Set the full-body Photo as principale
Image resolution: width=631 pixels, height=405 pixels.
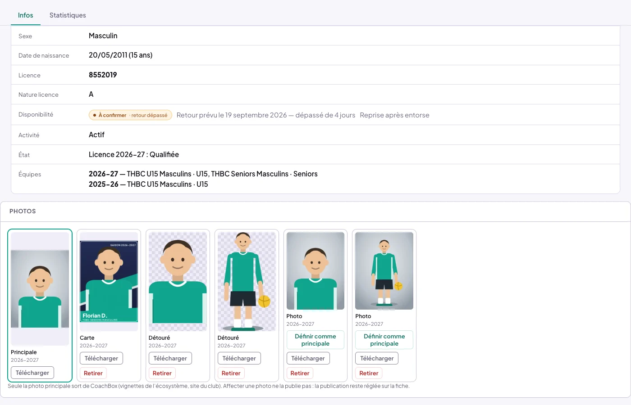click(384, 340)
